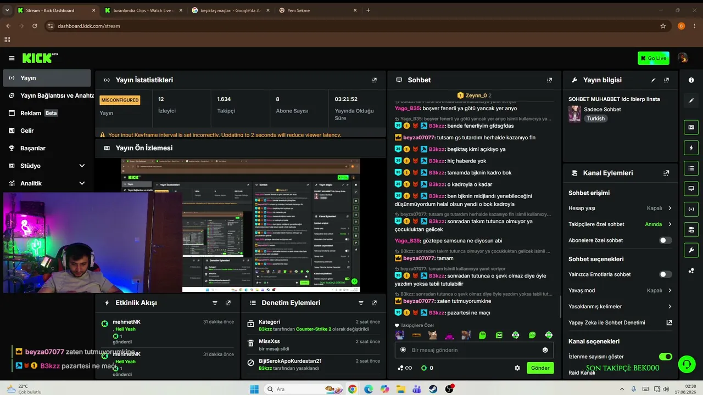Image resolution: width=703 pixels, height=395 pixels.
Task: Toggle the lightning activity widget in right rail
Action: click(691, 148)
